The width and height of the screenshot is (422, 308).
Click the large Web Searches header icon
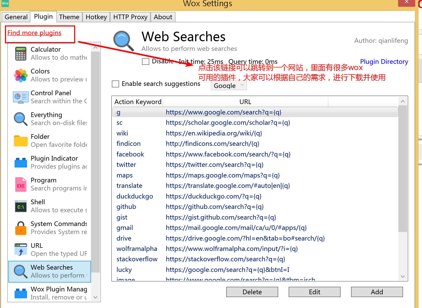click(124, 41)
